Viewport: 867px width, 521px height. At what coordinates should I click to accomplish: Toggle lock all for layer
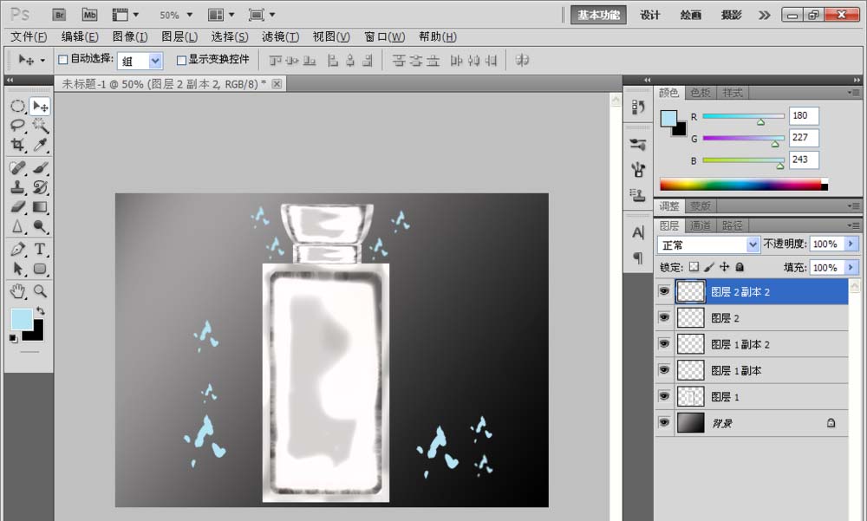pos(740,267)
